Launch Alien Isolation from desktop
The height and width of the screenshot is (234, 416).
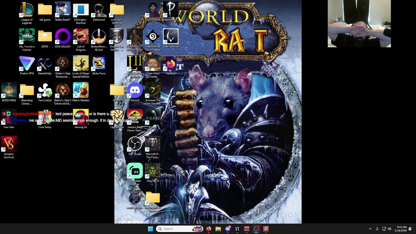pyautogui.click(x=171, y=39)
